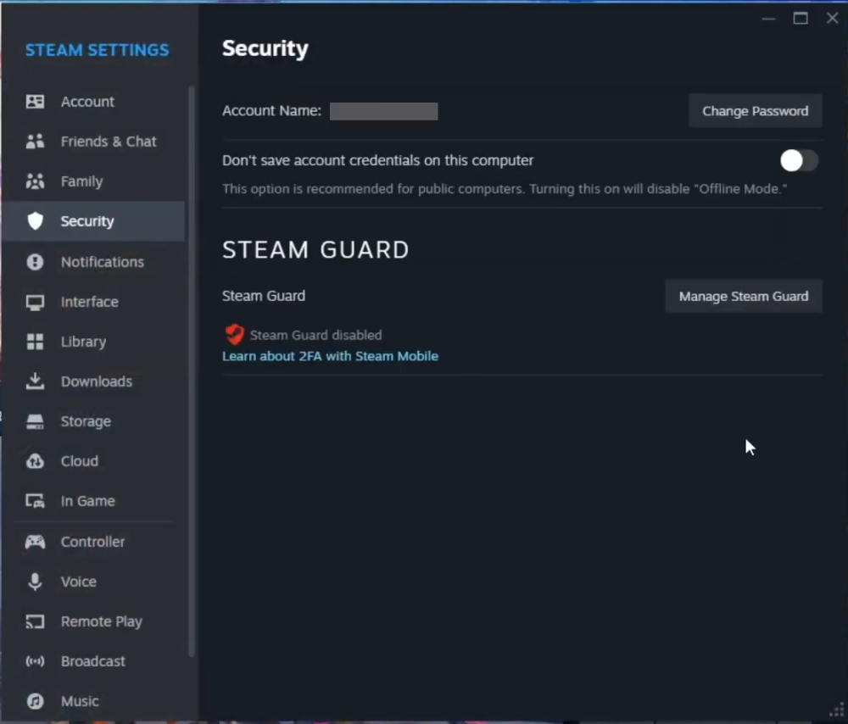Click the red Steam Guard shield icon
The image size is (848, 724).
point(234,334)
